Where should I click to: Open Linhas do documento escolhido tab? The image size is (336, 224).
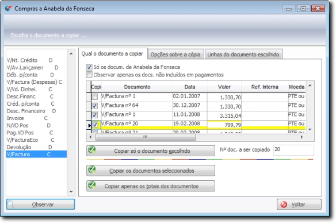pos(243,55)
